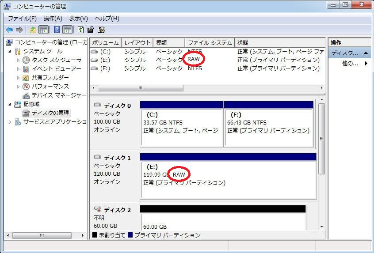Image resolution: width=374 pixels, height=253 pixels.
Task: Click the Refresh toolbar icon
Action: (x=80, y=30)
